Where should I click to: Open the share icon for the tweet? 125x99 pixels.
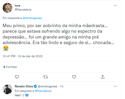click(103, 77)
